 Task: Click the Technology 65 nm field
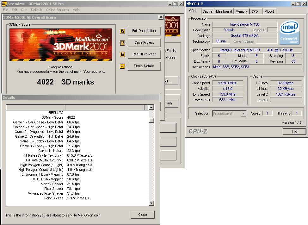point(221,41)
